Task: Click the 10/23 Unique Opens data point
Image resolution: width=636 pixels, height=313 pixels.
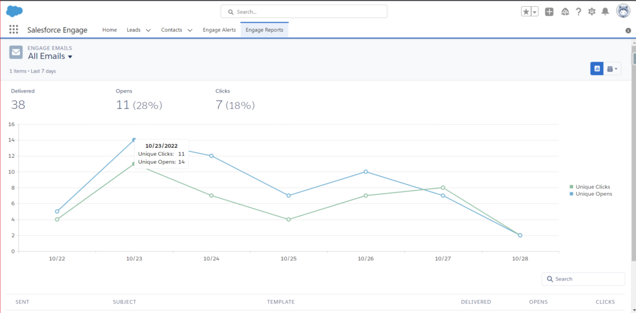Action: (134, 140)
